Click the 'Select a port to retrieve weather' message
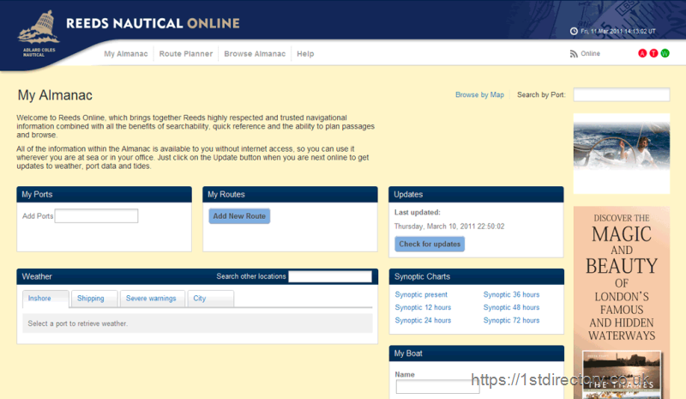 pyautogui.click(x=77, y=323)
